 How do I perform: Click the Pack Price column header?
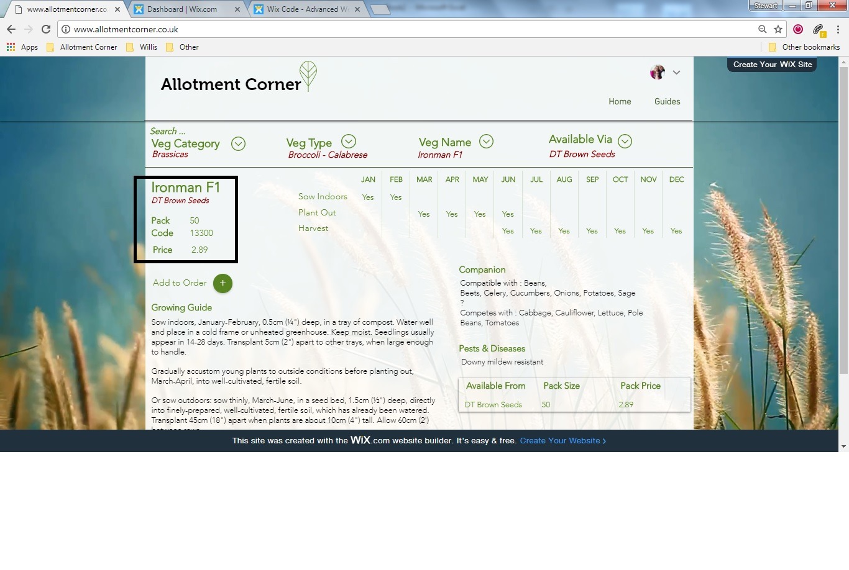point(640,386)
